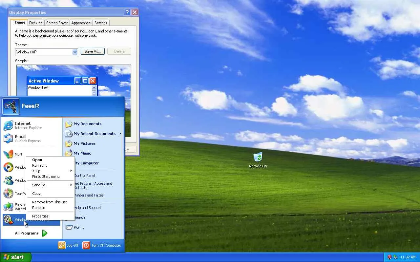
Task: Click the red Turn Off Computer icon
Action: point(86,245)
